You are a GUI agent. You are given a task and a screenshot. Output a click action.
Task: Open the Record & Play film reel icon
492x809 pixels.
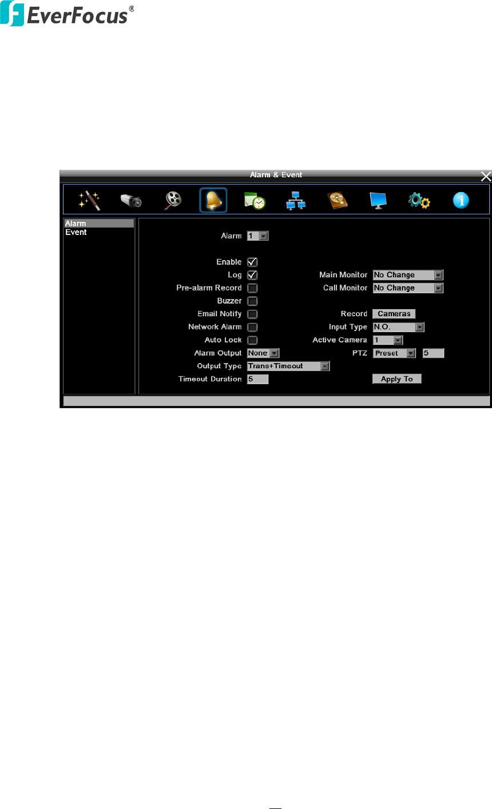(173, 200)
